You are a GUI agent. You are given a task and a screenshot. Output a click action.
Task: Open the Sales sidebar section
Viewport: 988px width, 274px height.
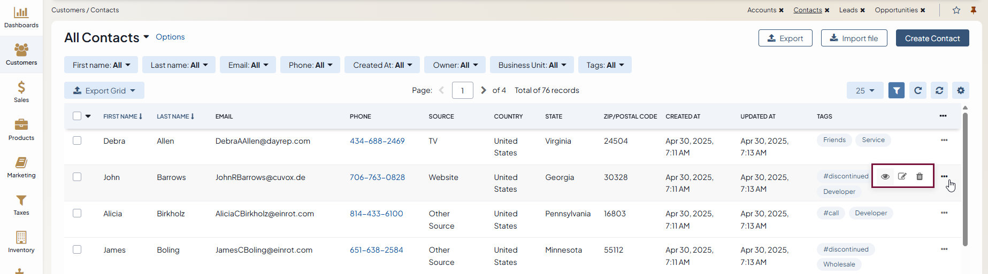[x=21, y=92]
